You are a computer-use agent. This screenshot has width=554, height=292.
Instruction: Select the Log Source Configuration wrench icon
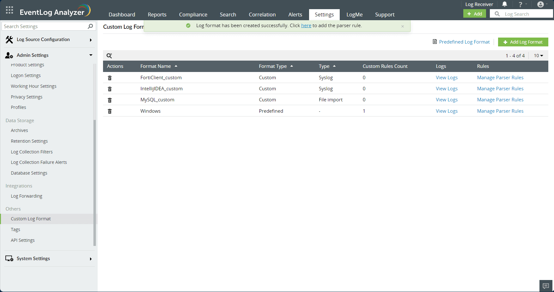tap(9, 39)
